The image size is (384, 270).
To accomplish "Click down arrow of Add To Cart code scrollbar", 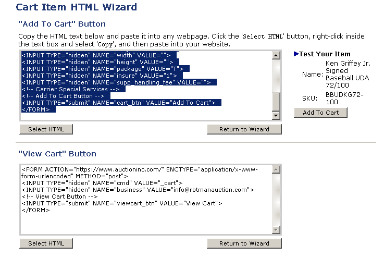I will click(276, 115).
